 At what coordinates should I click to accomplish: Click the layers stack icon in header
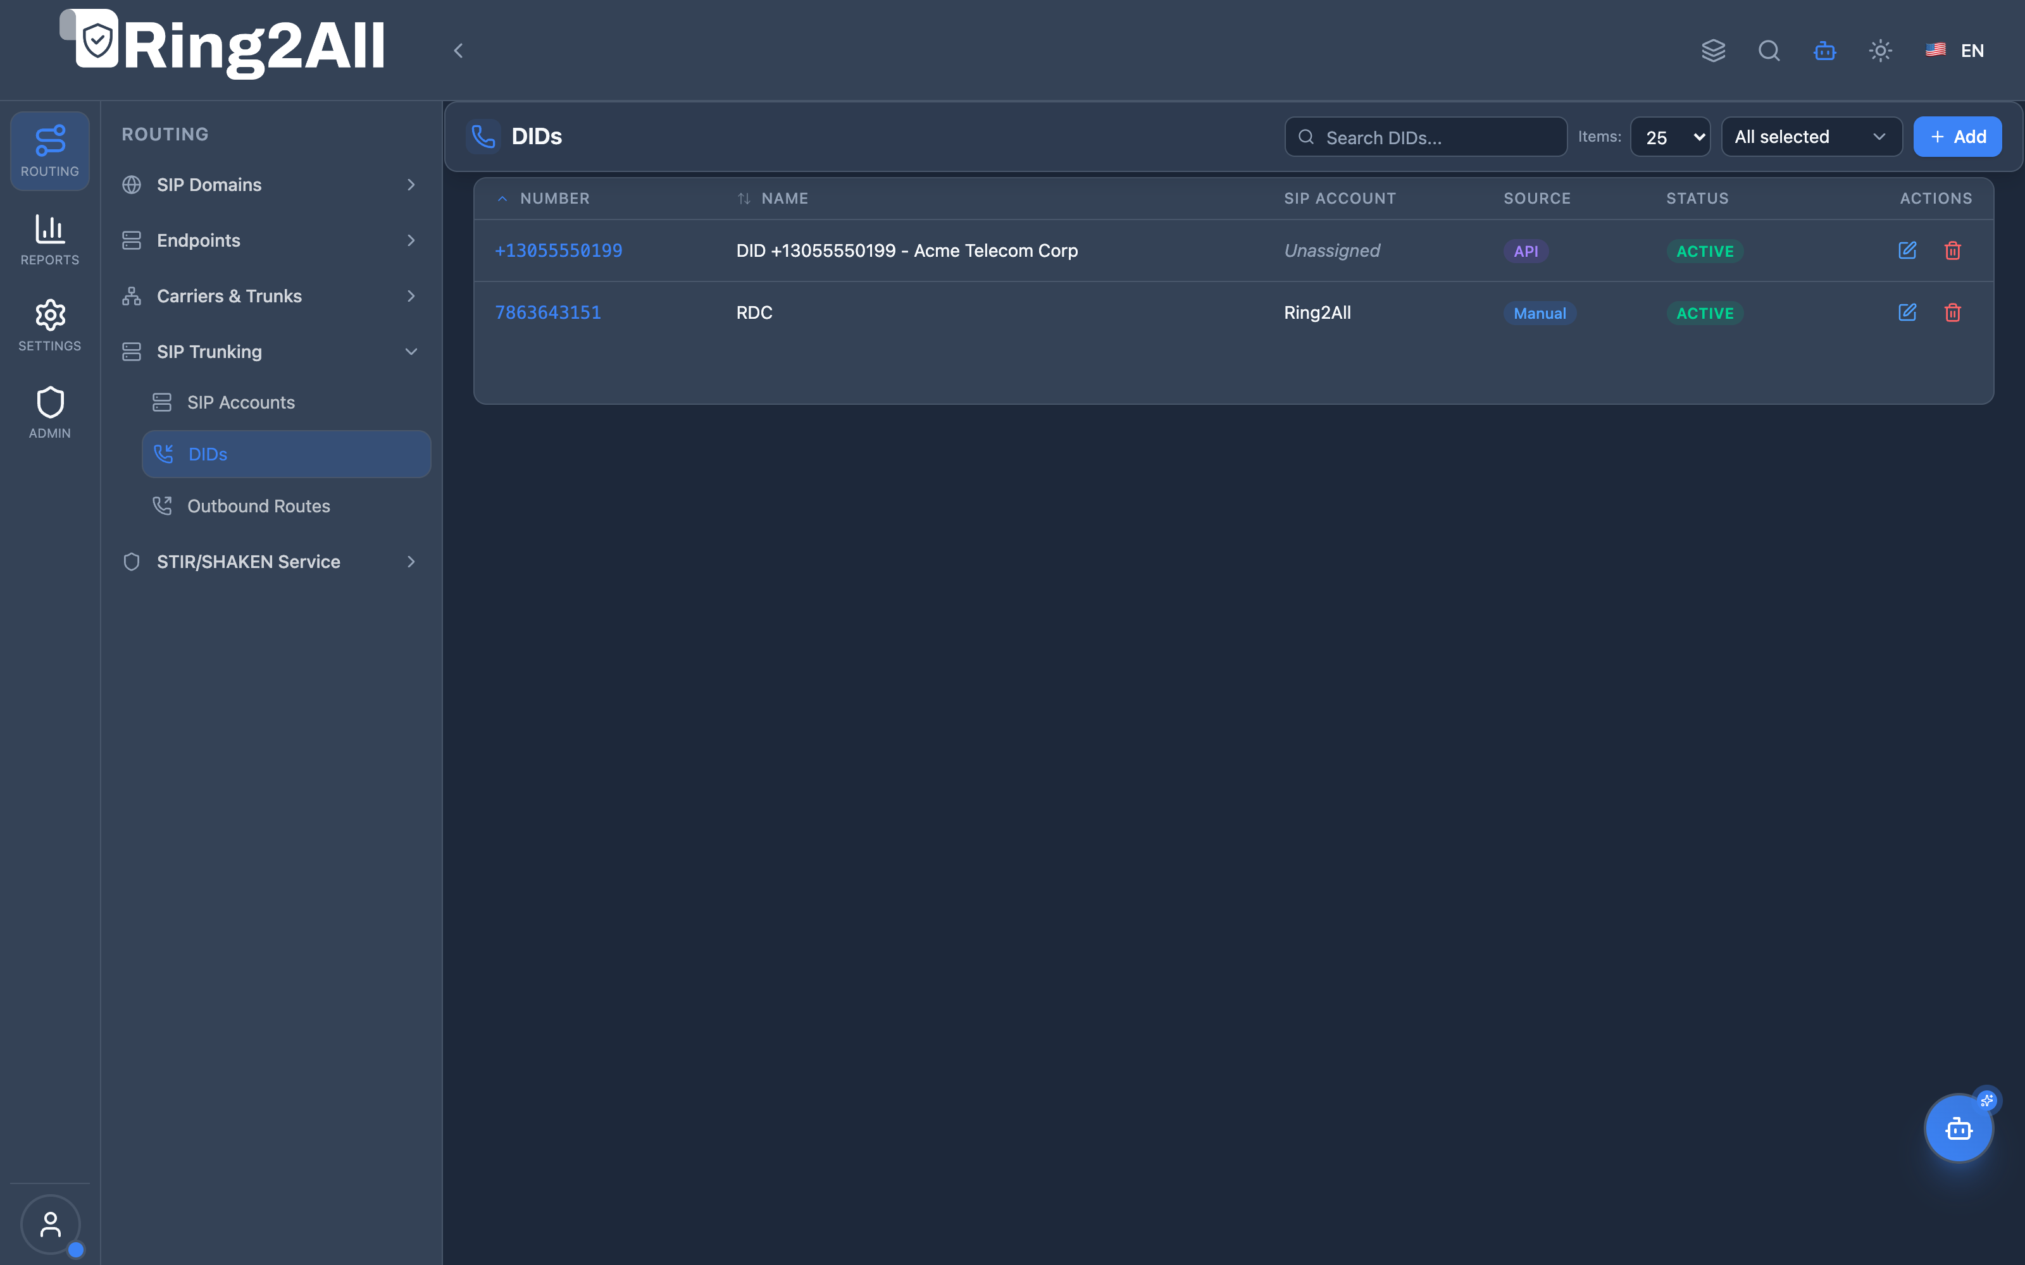click(1713, 51)
